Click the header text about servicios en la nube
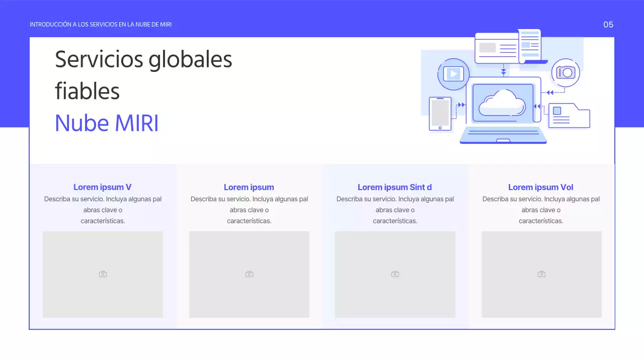This screenshot has width=644, height=362. (101, 24)
